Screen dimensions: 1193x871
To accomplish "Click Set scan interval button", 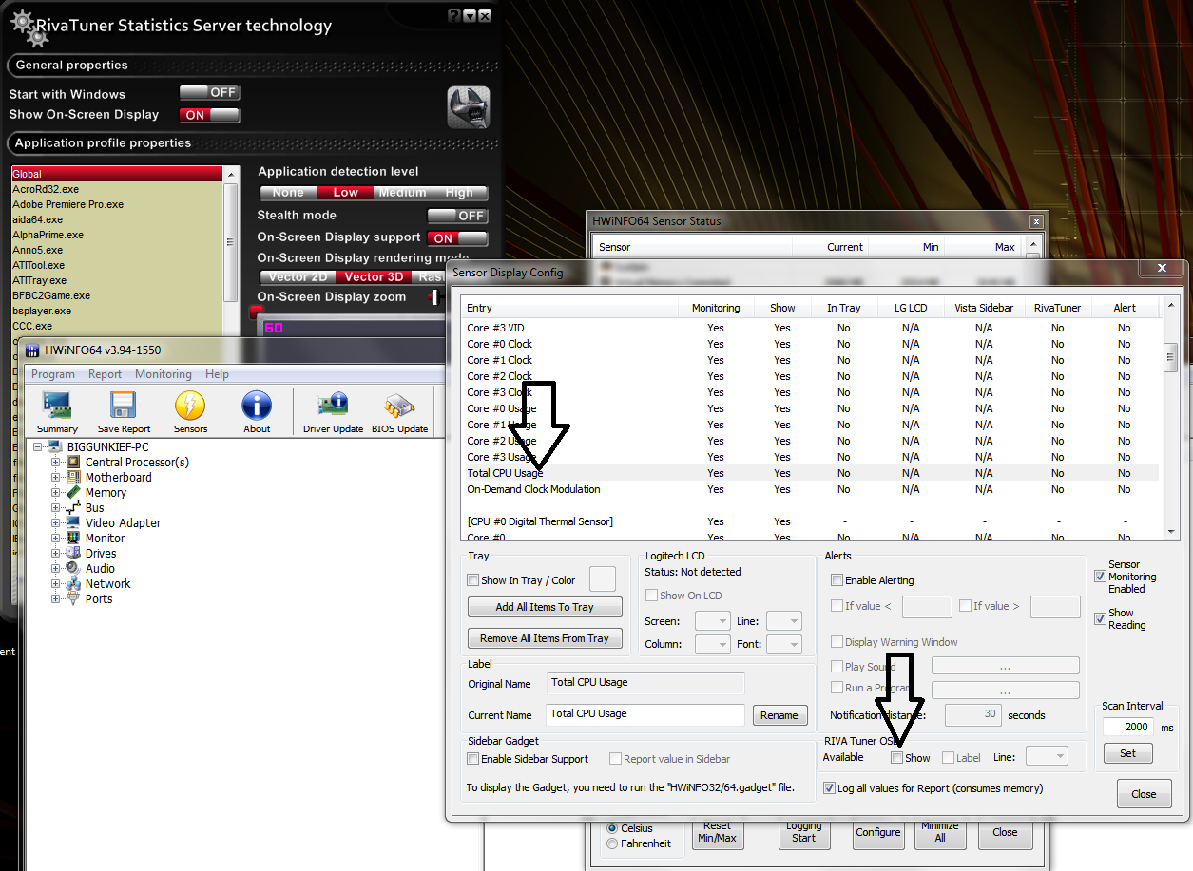I will click(x=1127, y=753).
